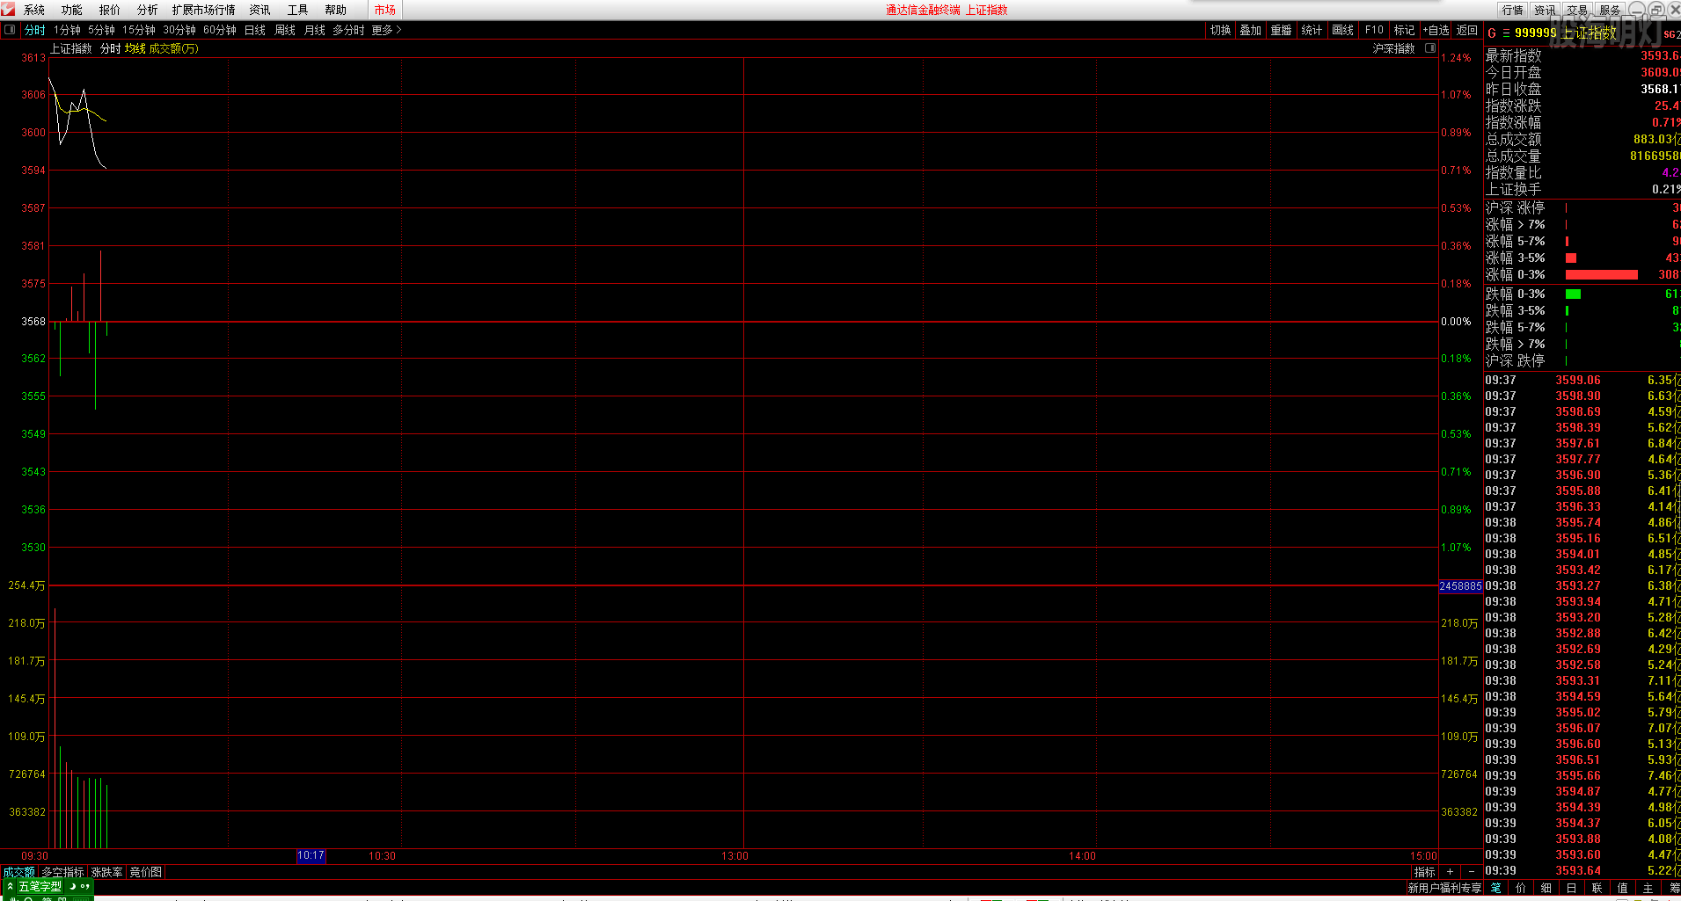Switch to 周线 chart
Image resolution: width=1681 pixels, height=901 pixels.
click(x=284, y=30)
